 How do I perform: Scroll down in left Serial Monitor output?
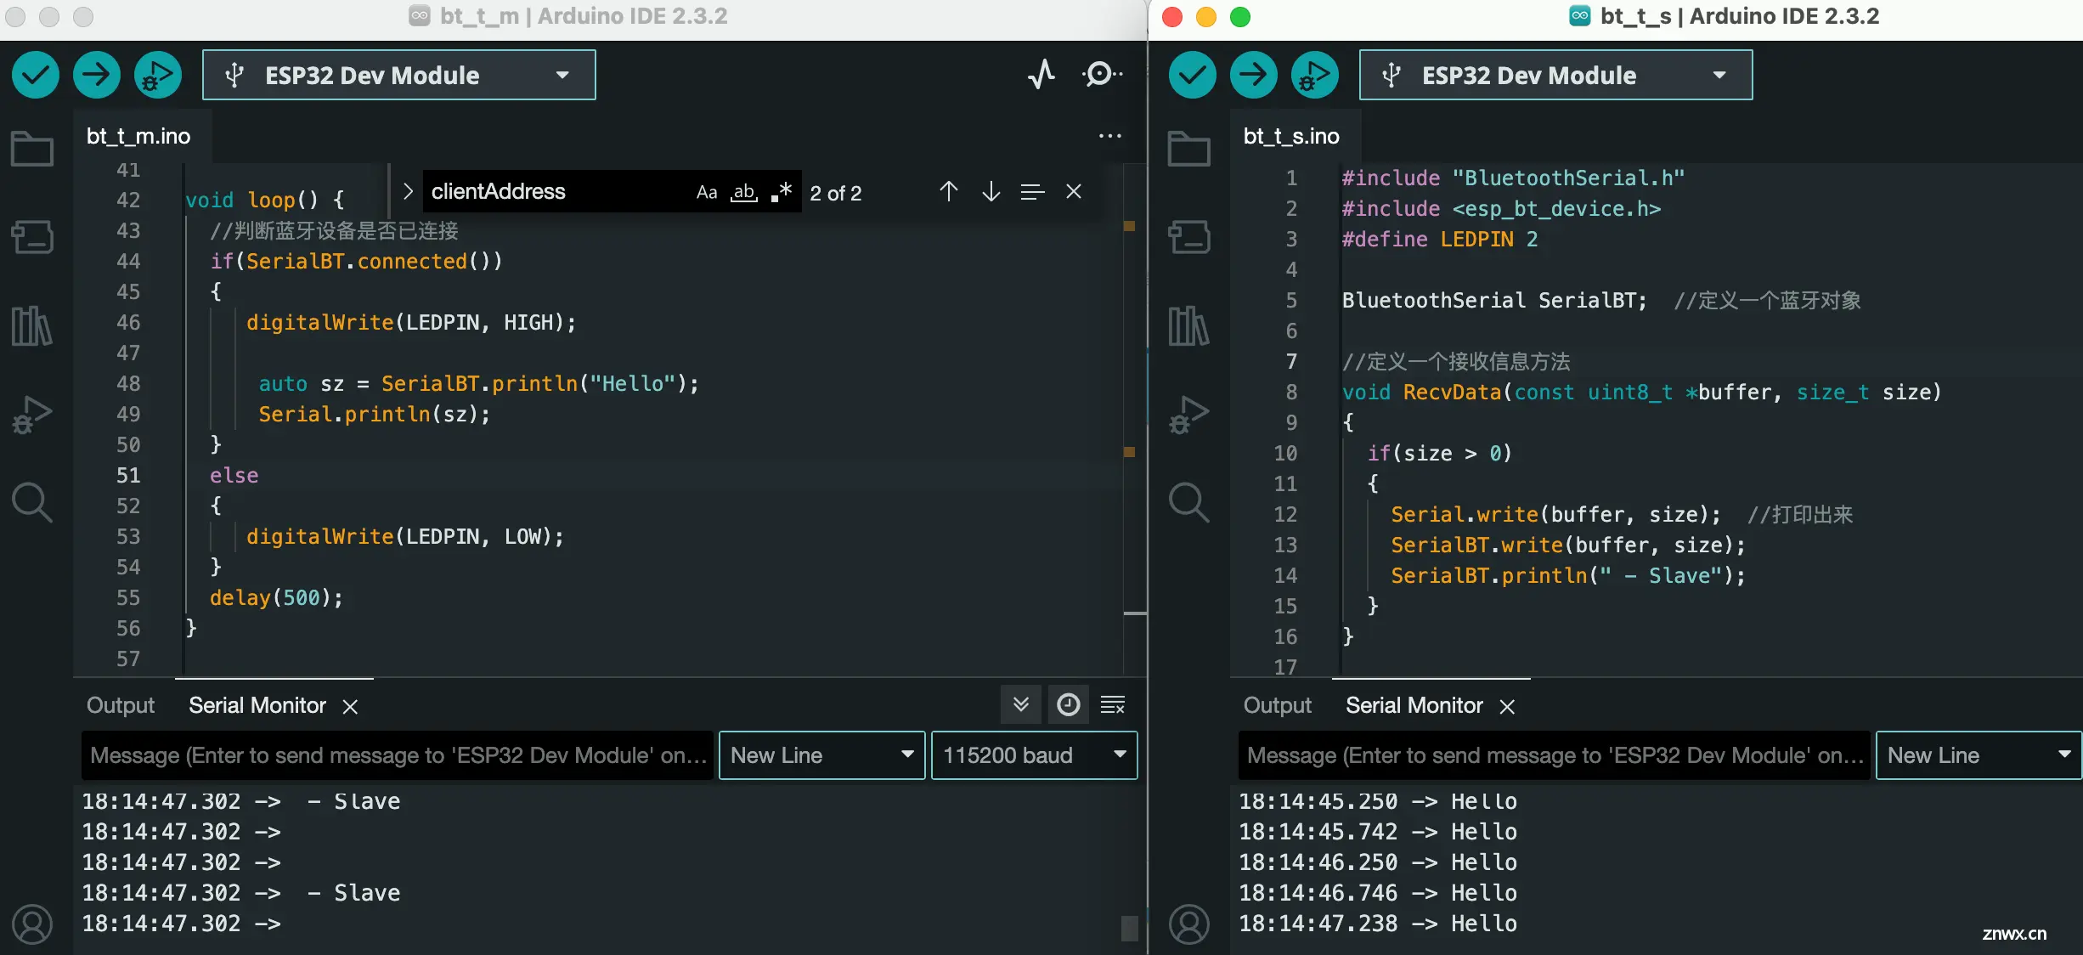point(1020,705)
